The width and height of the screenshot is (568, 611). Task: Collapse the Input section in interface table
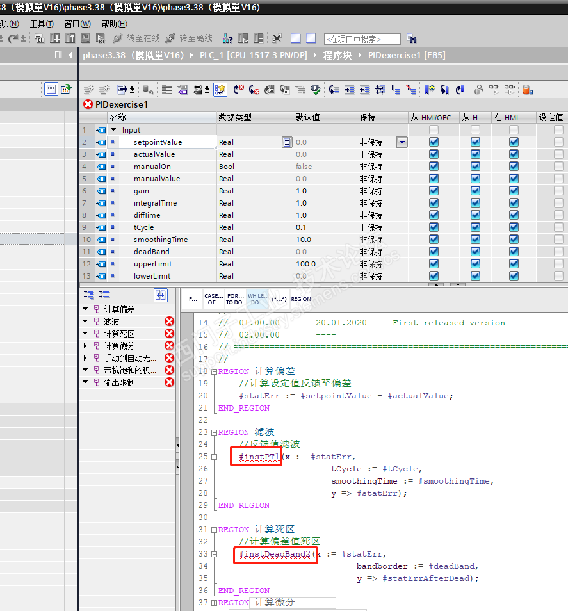pos(114,130)
